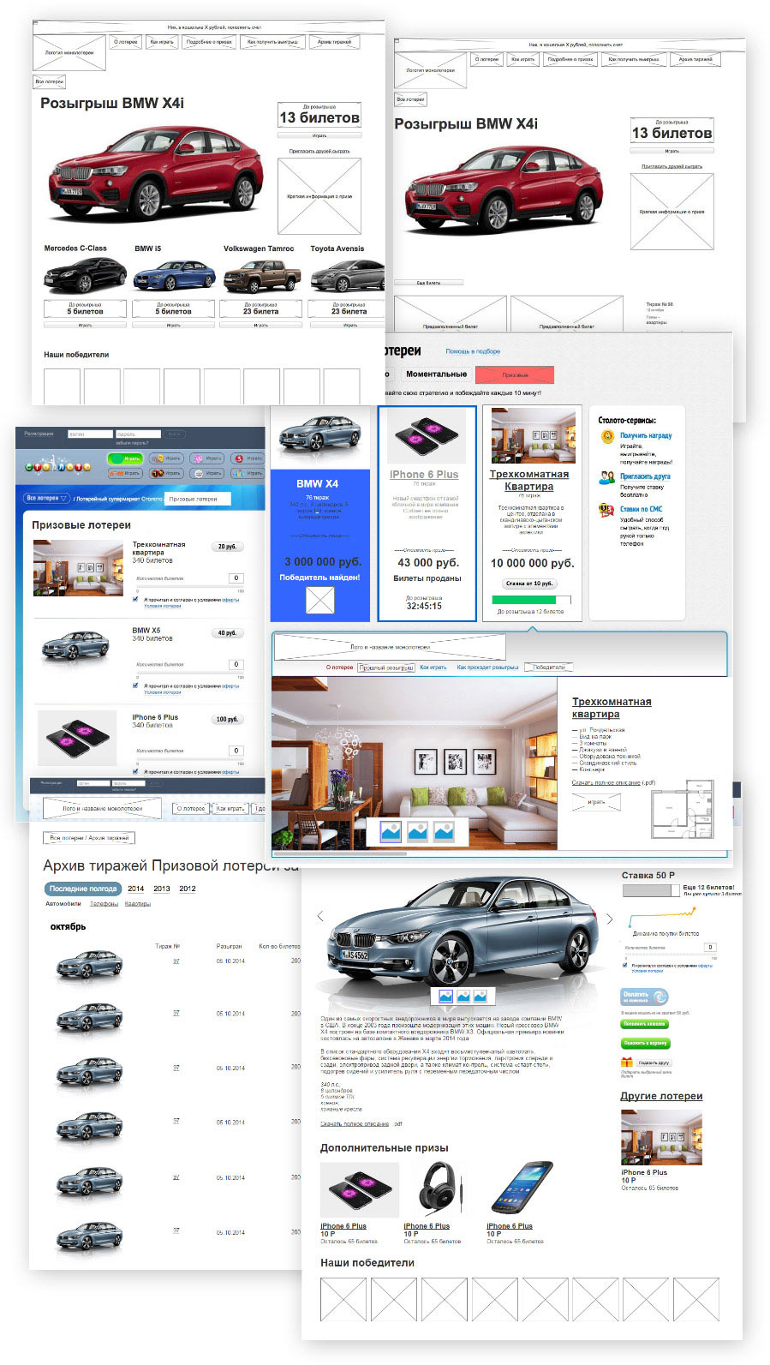Click Пригласить друзей сыграть in front wireframe
Image resolution: width=770 pixels, height=1365 pixels.
319,151
